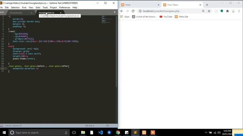Click the zoom magnifier icon in address bar
This screenshot has width=243, height=136.
[x=203, y=11]
